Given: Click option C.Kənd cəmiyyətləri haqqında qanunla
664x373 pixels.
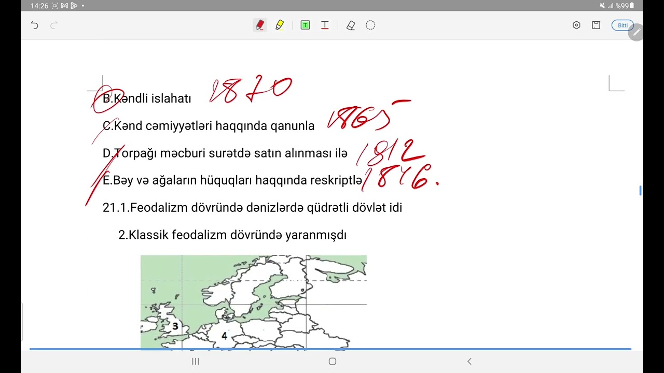Looking at the screenshot, I should click(209, 126).
